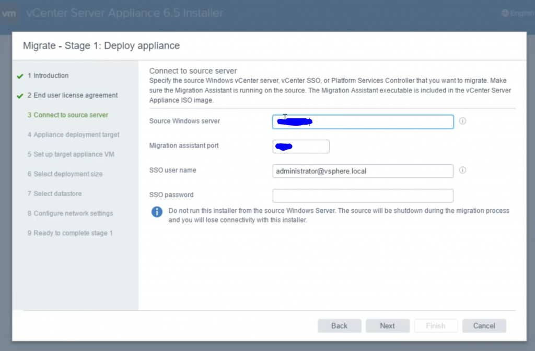Click the 'Connect to source server' heading

coord(193,71)
